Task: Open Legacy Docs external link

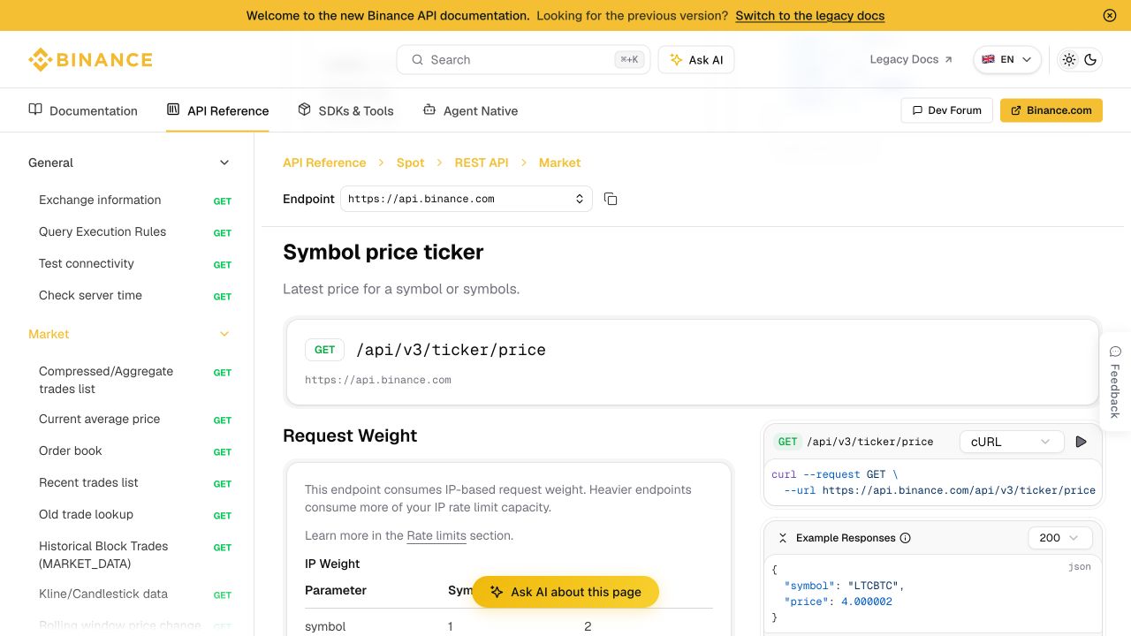Action: 911,59
